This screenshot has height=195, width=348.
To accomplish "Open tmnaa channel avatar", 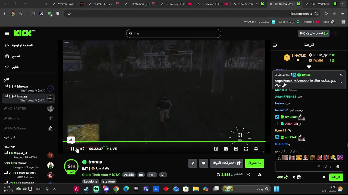I will (x=71, y=166).
